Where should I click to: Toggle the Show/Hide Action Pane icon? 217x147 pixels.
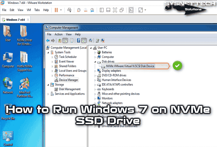(84, 41)
